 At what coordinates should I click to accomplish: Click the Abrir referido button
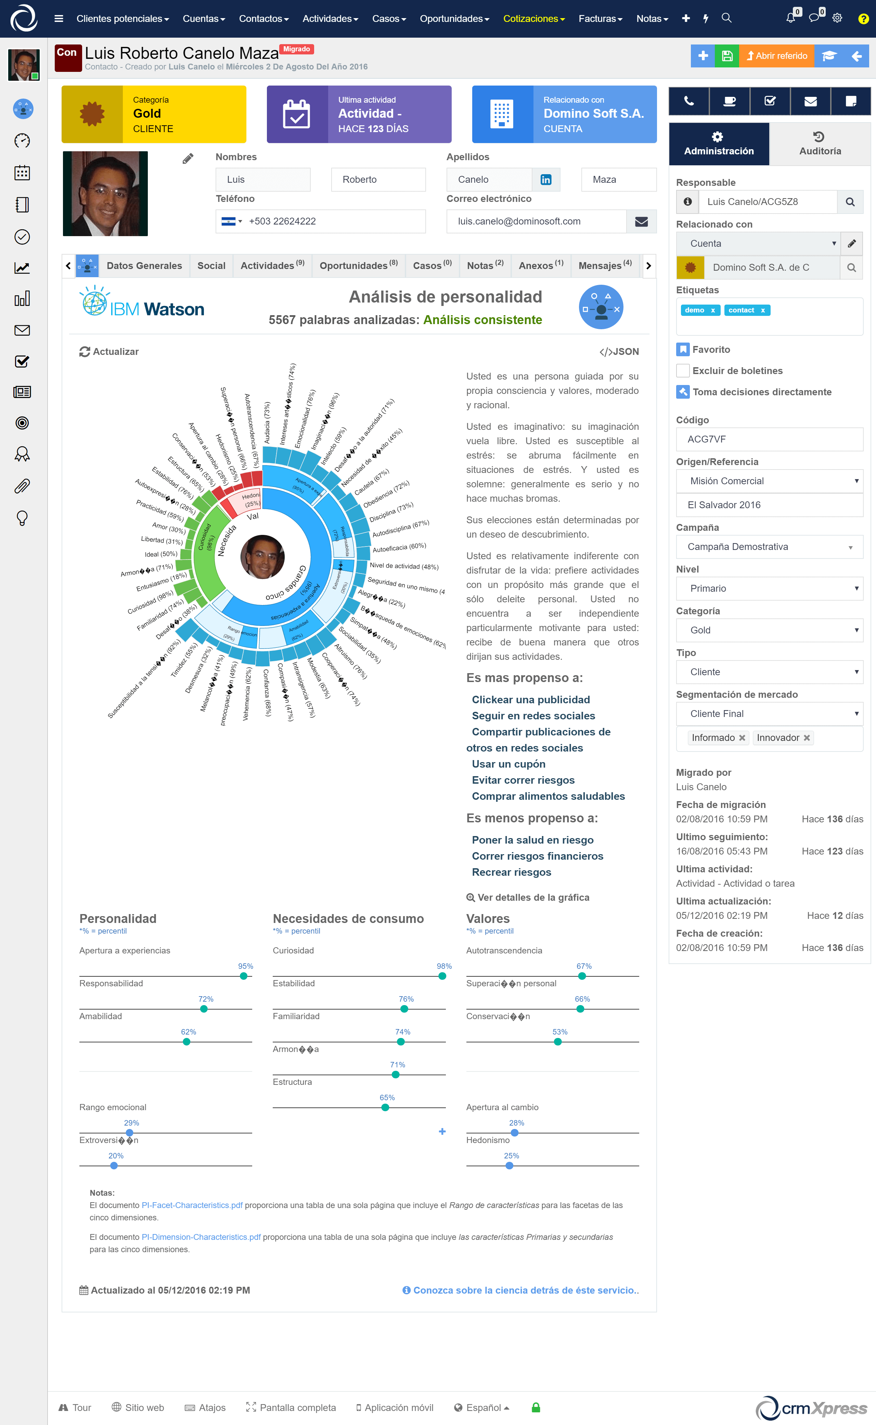[x=776, y=55]
